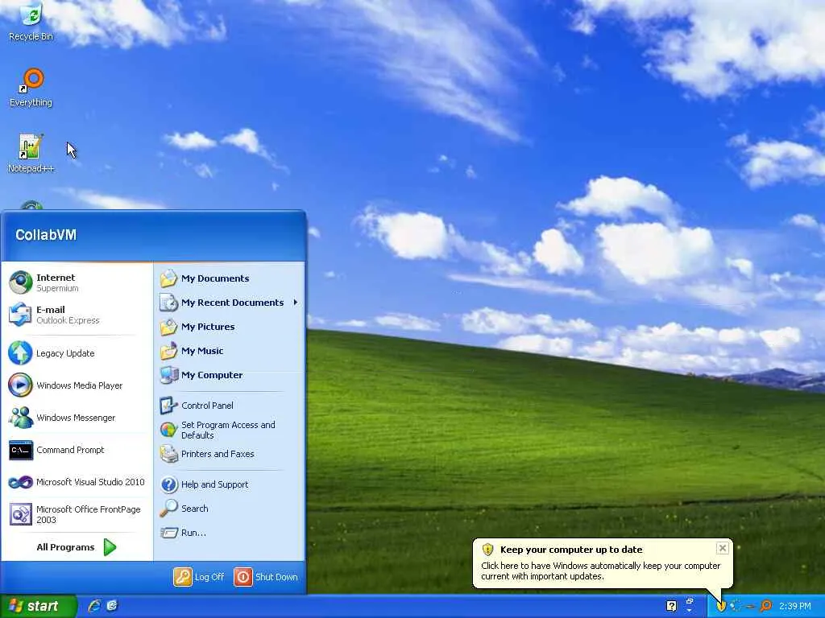Click the 2:39 PM taskbar clock
Image resolution: width=825 pixels, height=618 pixels.
(x=794, y=606)
